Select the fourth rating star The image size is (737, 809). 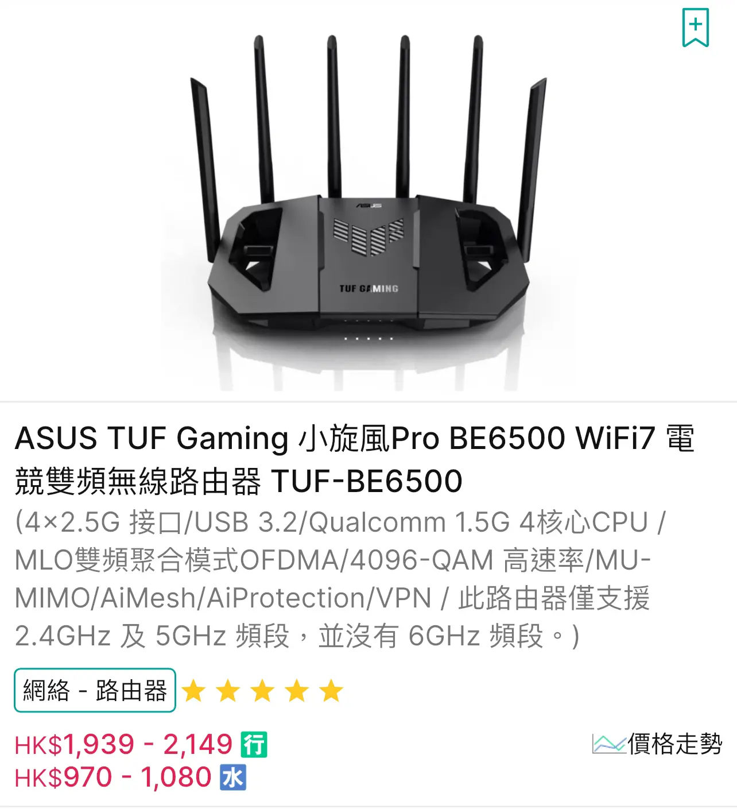pyautogui.click(x=297, y=691)
